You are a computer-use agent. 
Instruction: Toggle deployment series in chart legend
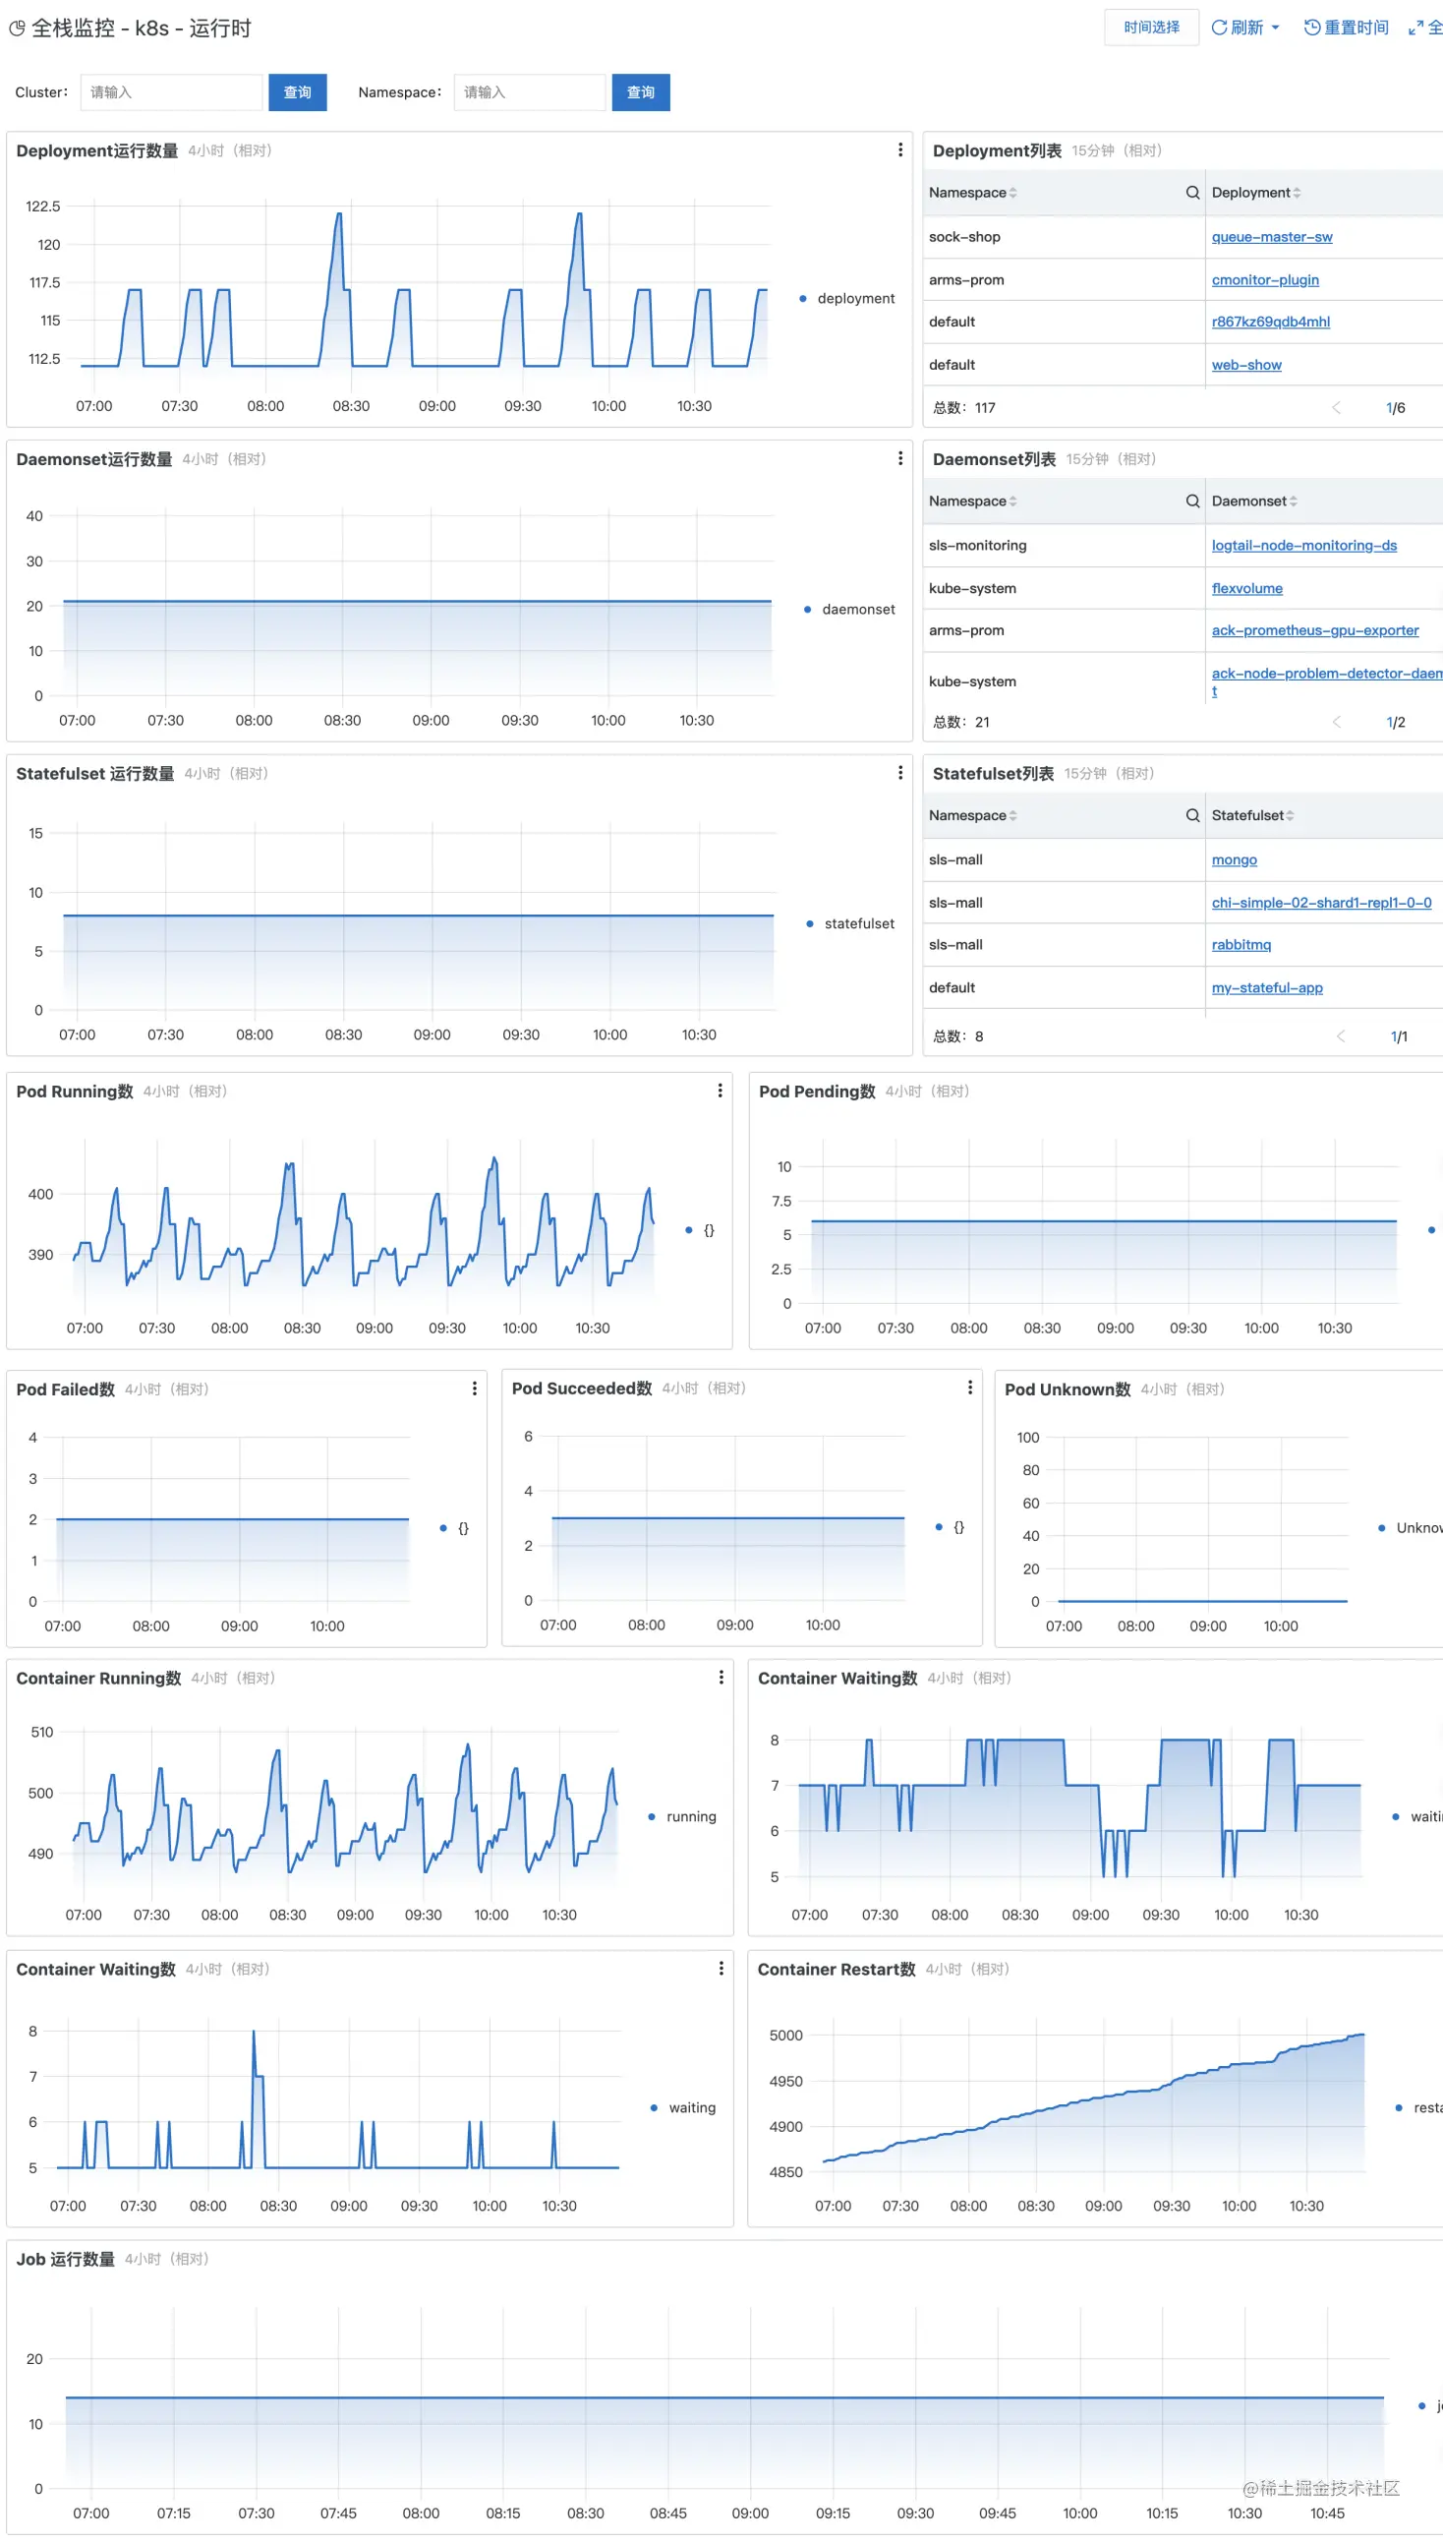click(x=846, y=298)
